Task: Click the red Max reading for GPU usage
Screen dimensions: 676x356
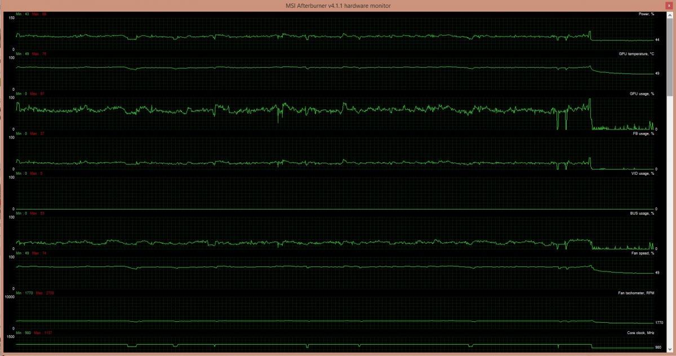Action: (x=38, y=94)
